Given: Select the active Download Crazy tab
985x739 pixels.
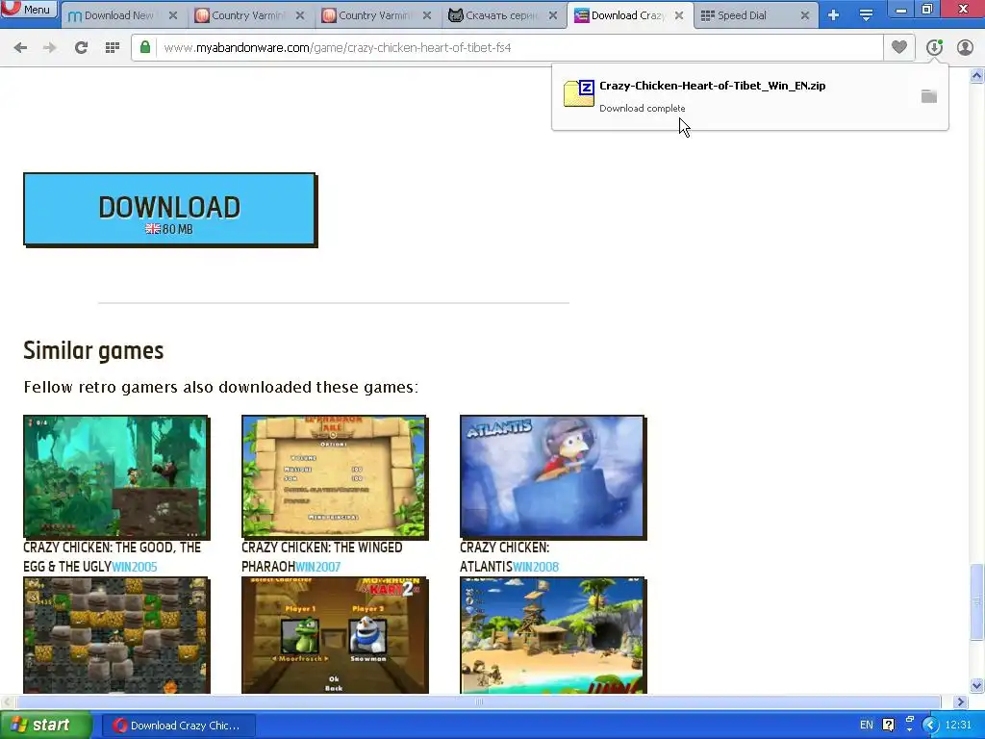Looking at the screenshot, I should tap(628, 15).
